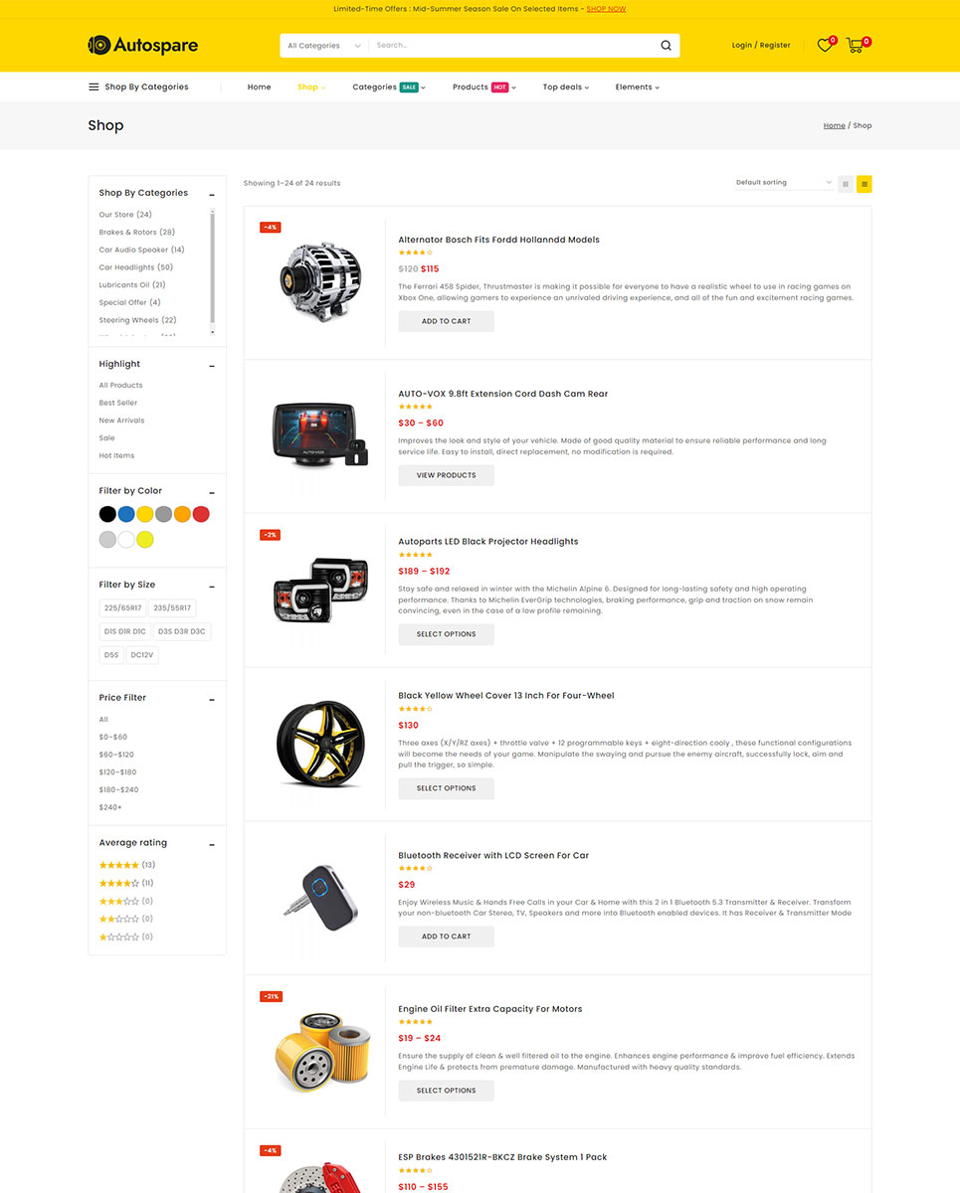Open the Default sorting dropdown
Viewport: 960px width, 1193px height.
[x=783, y=183]
